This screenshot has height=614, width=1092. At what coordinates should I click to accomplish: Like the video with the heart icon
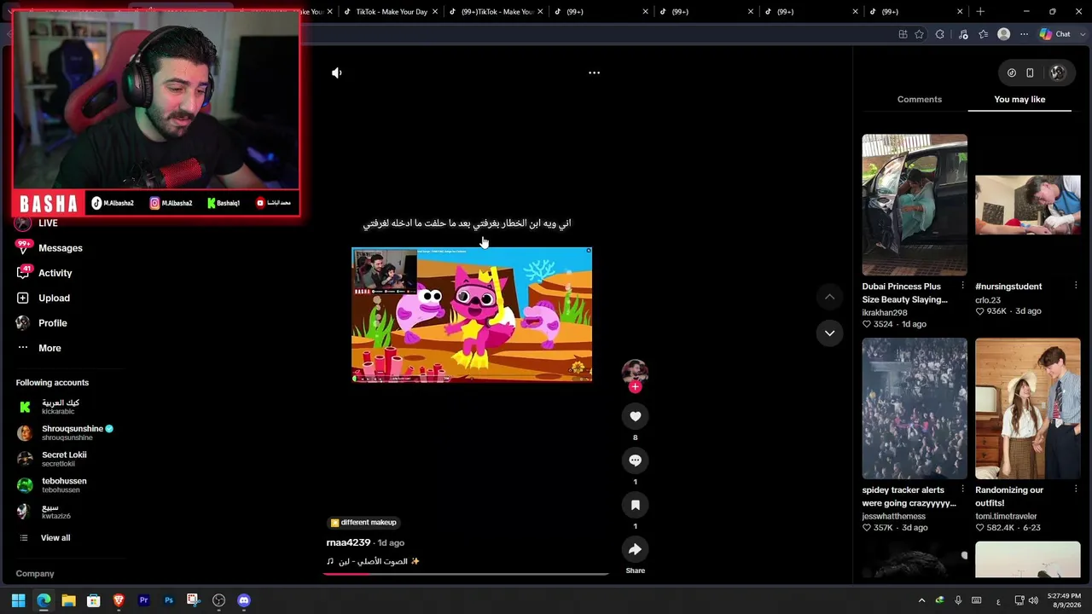(x=635, y=416)
